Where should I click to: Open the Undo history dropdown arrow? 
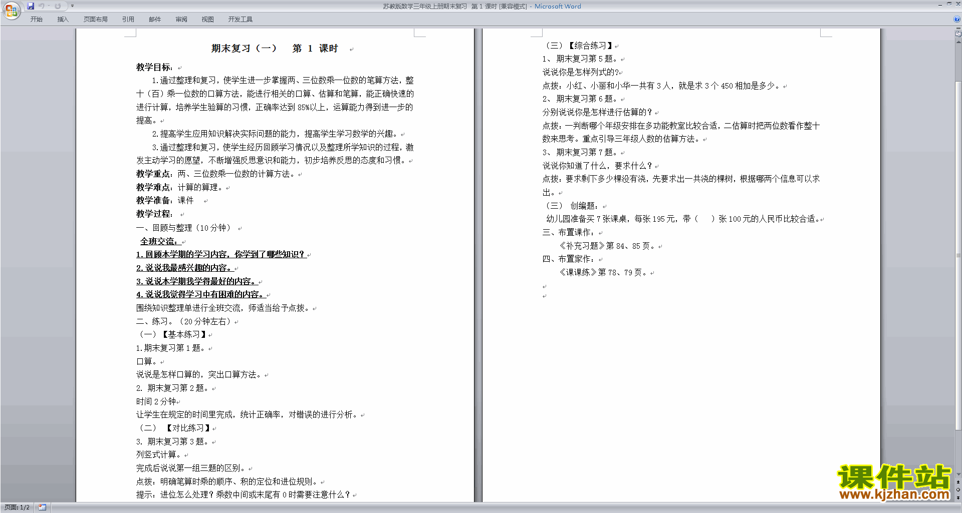(x=49, y=6)
